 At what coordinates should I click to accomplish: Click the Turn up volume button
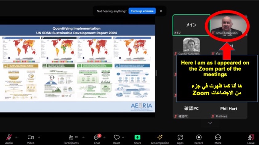[x=142, y=11]
